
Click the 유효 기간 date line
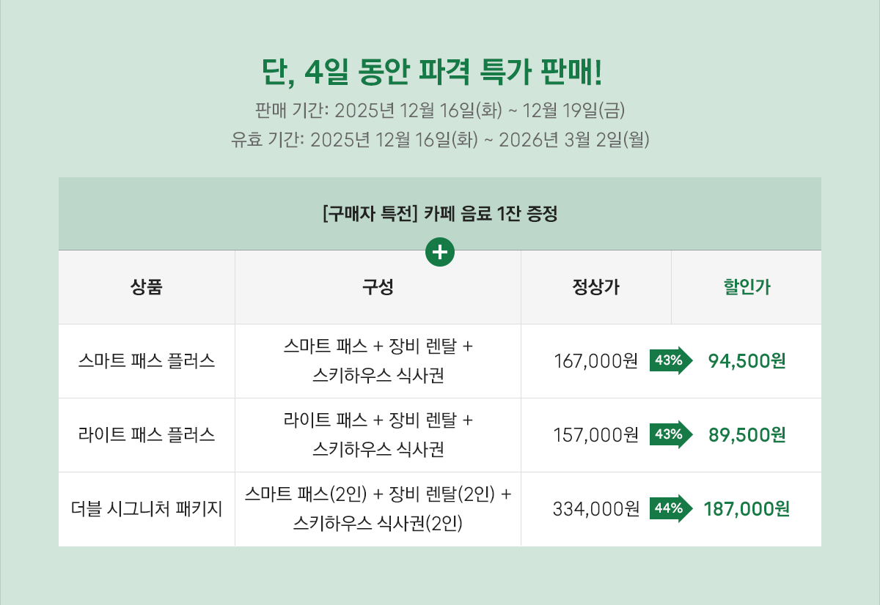tap(440, 138)
